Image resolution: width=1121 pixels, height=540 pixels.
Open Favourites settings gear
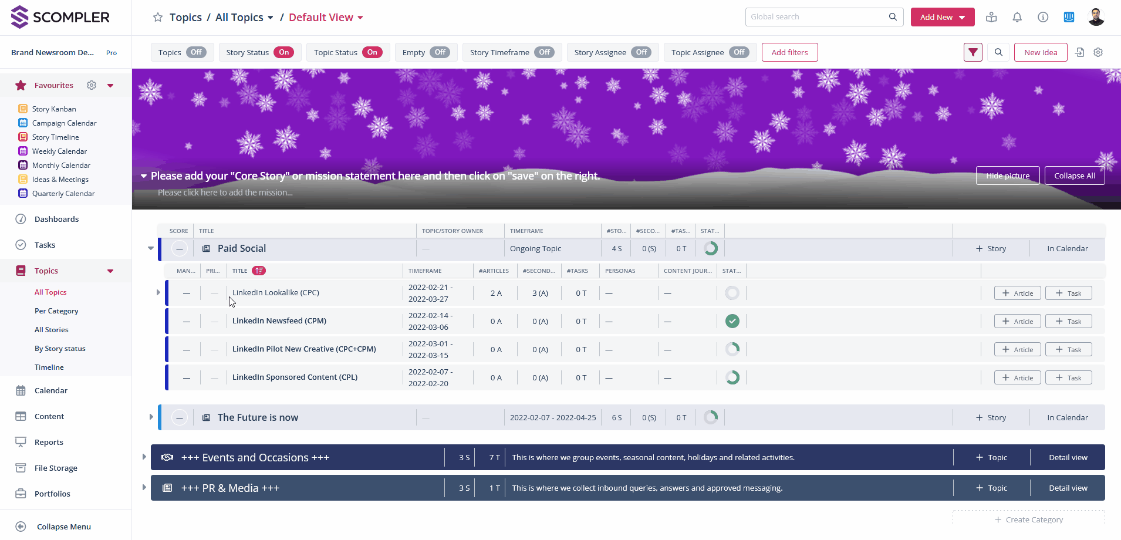[x=92, y=85]
